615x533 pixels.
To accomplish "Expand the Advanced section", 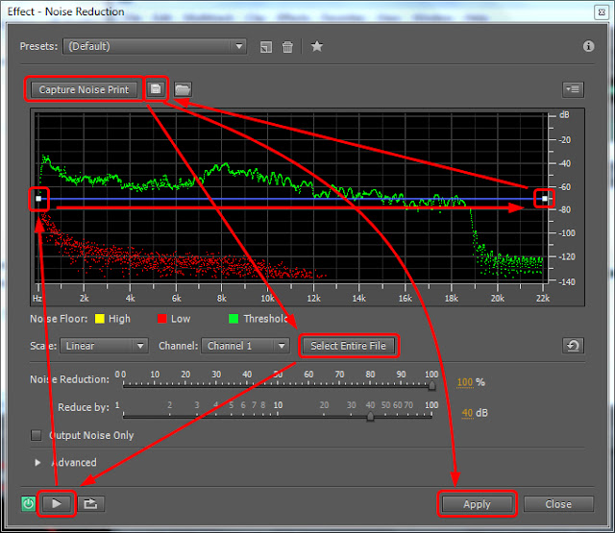I will (37, 463).
